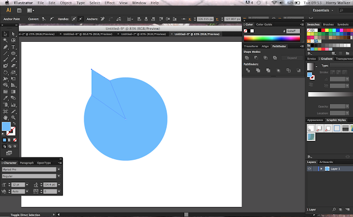Click the Pathfinder Expand button
Image resolution: width=353 pixels, height=217 pixels.
click(x=292, y=58)
